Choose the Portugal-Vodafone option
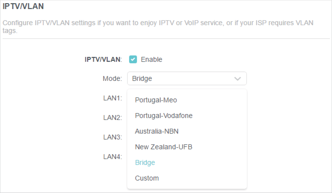The image size is (332, 193). (x=164, y=116)
